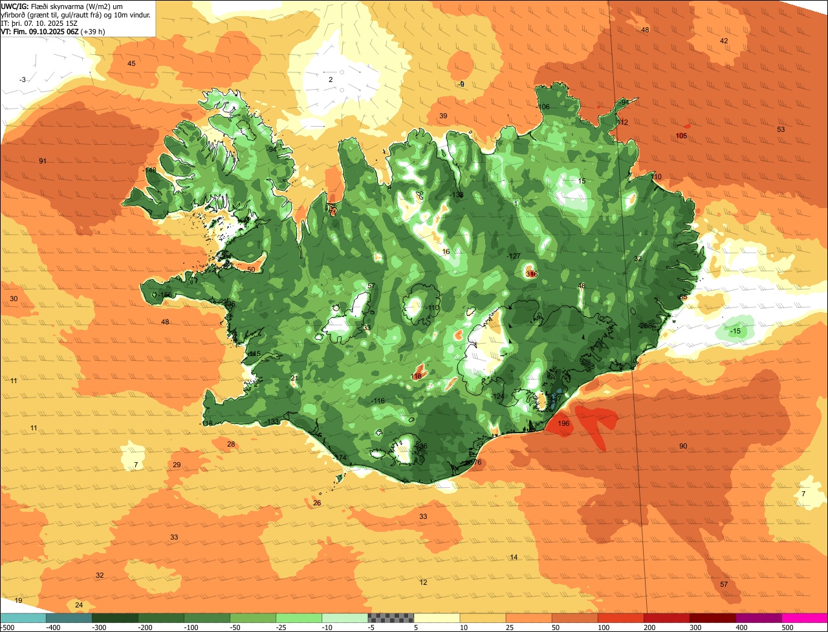Viewport: 828px width, 632px height.
Task: Click the purple 400 legend swatch
Action: [759, 618]
